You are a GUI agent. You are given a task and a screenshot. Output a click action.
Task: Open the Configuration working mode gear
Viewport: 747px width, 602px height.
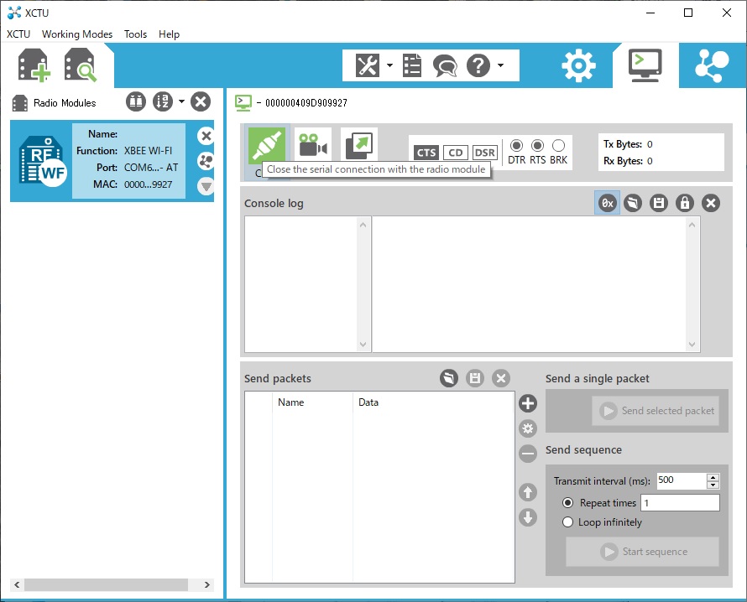578,65
